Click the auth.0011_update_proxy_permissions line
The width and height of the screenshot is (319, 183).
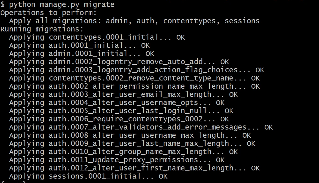pyautogui.click(x=117, y=160)
